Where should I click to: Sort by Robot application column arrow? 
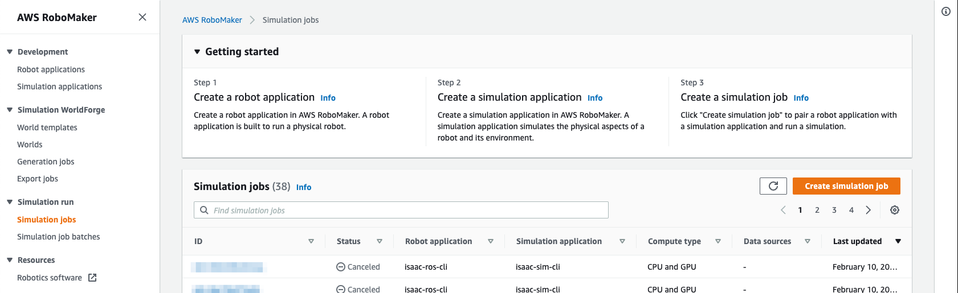tap(491, 241)
